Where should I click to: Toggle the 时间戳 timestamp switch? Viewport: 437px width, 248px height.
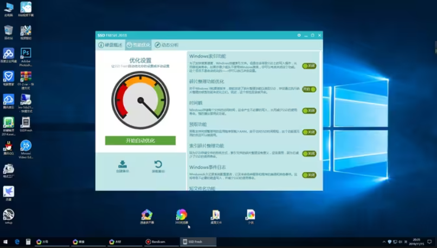(309, 111)
